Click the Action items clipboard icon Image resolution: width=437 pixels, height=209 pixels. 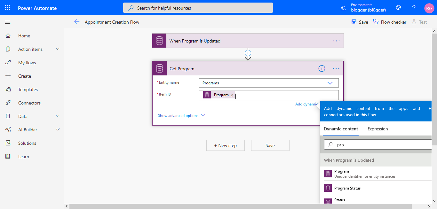(8, 49)
